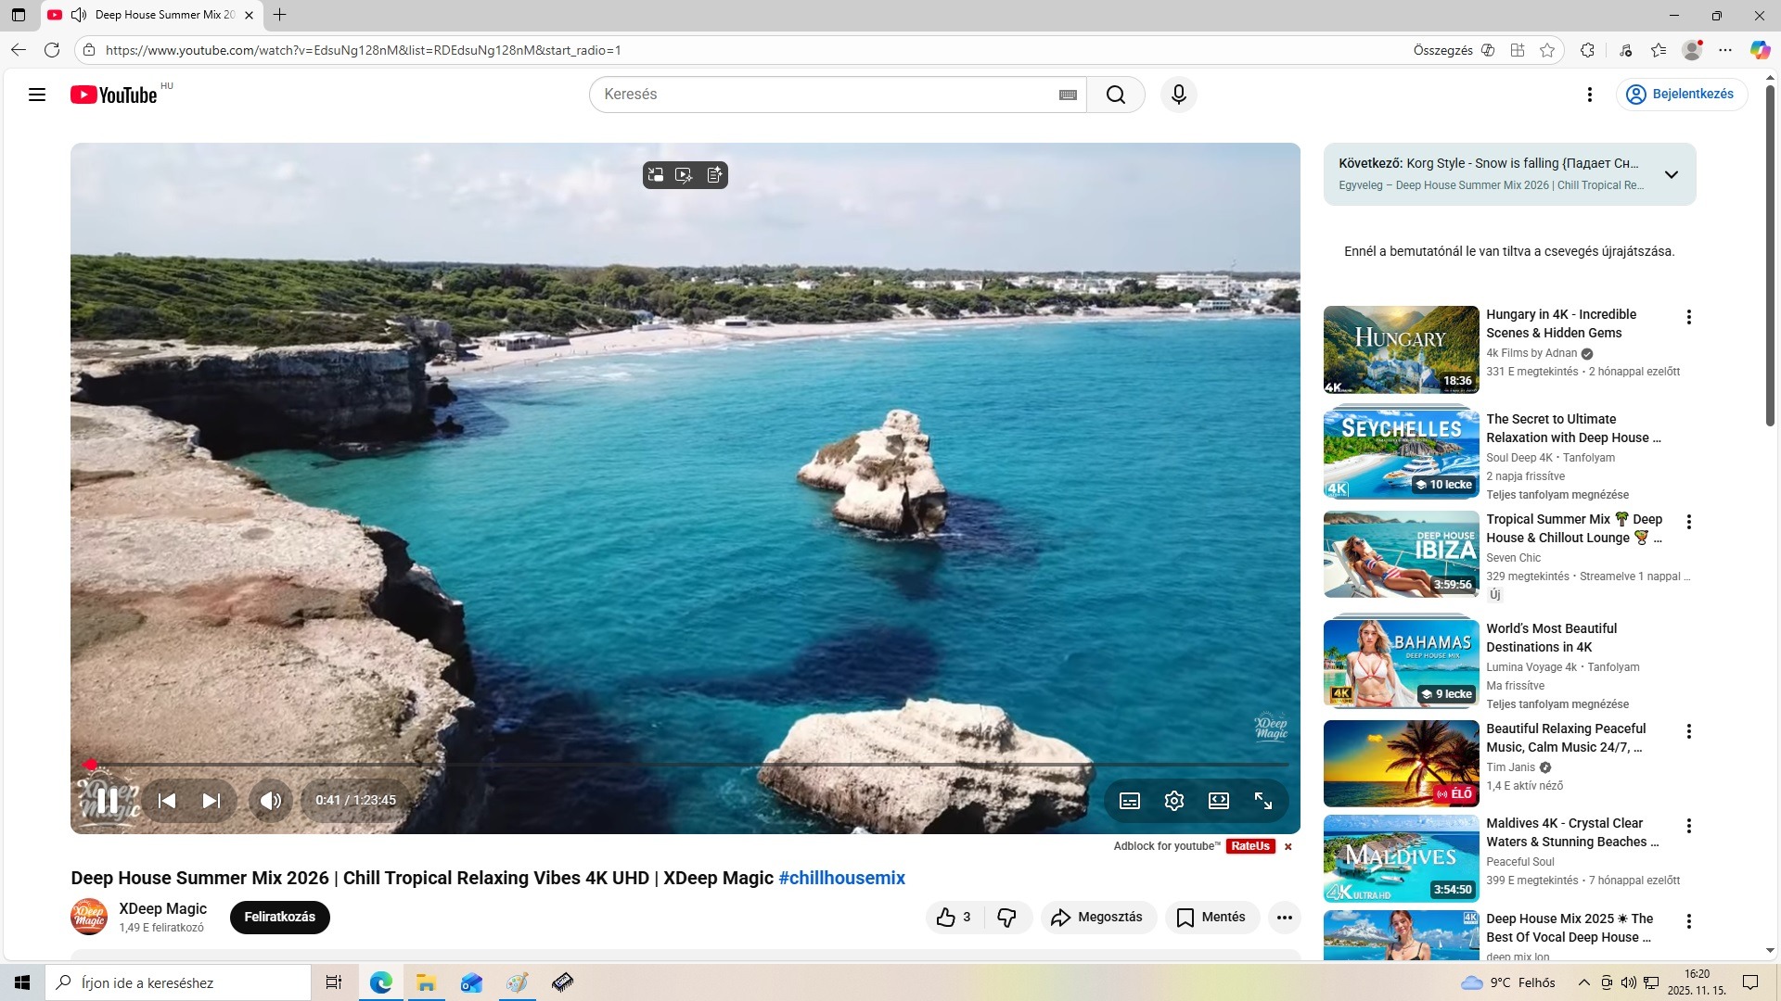This screenshot has height=1001, width=1781.
Task: Toggle subtitles on the video player
Action: coord(1130,801)
